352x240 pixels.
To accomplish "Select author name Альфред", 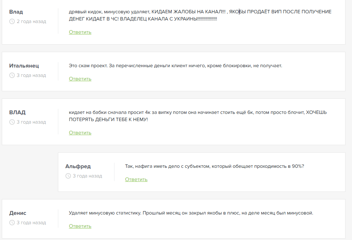I will [78, 166].
